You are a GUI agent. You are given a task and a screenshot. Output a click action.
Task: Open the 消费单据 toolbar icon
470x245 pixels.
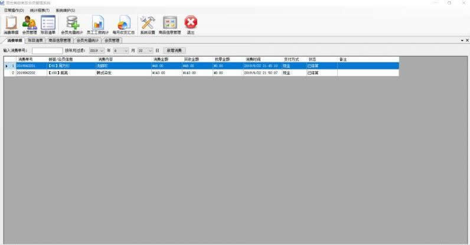[x=11, y=24]
